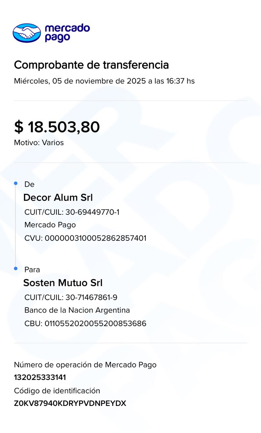Select operation number 132025333141
This screenshot has height=433, width=261.
coord(40,378)
